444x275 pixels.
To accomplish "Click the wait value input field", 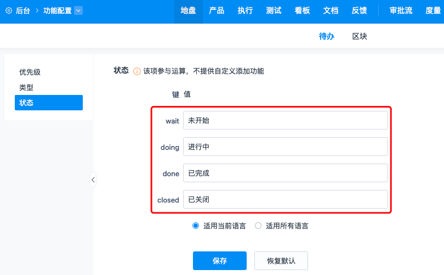I will [286, 121].
